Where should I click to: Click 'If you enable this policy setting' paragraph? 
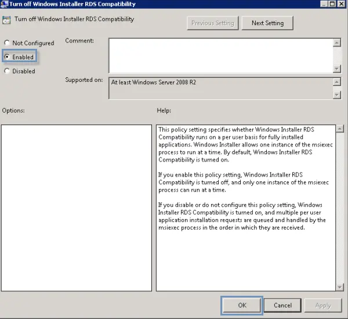click(x=244, y=182)
